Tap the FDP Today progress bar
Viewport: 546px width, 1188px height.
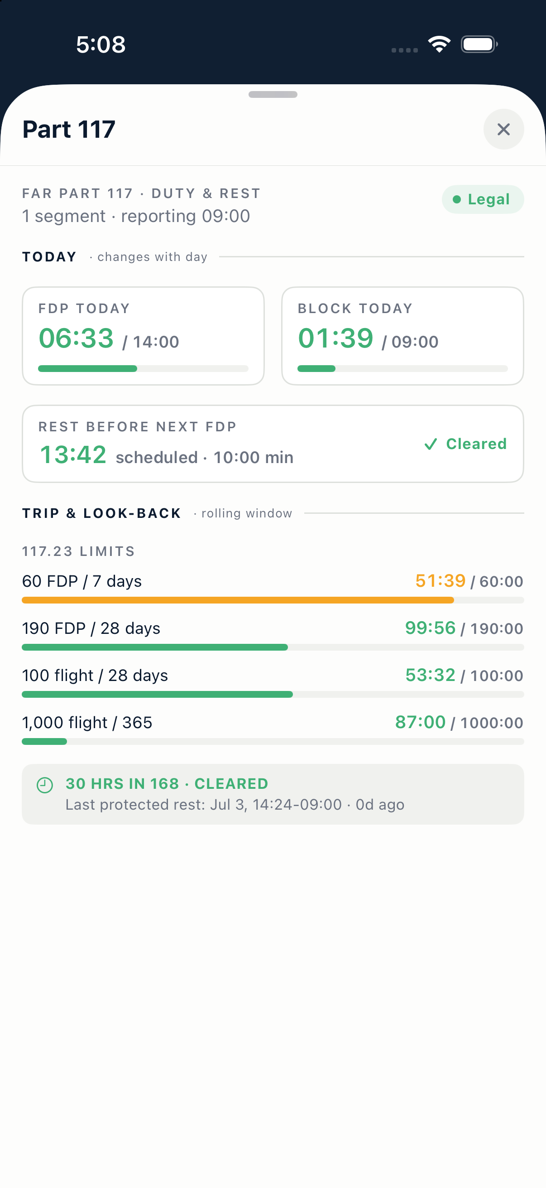144,368
